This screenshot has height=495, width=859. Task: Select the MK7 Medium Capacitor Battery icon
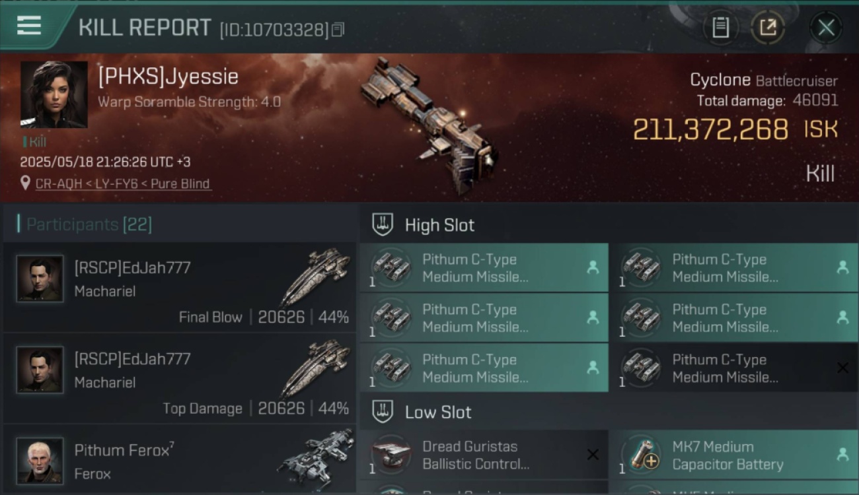click(640, 455)
